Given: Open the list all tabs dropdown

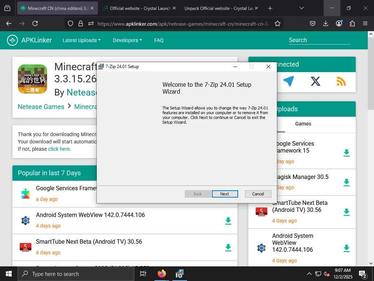Looking at the screenshot, I should [301, 8].
